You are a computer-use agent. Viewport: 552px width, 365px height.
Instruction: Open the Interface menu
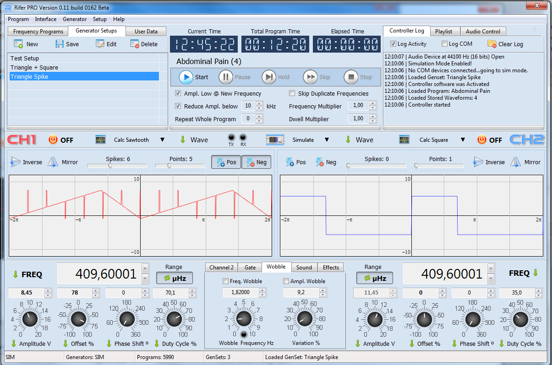[46, 19]
